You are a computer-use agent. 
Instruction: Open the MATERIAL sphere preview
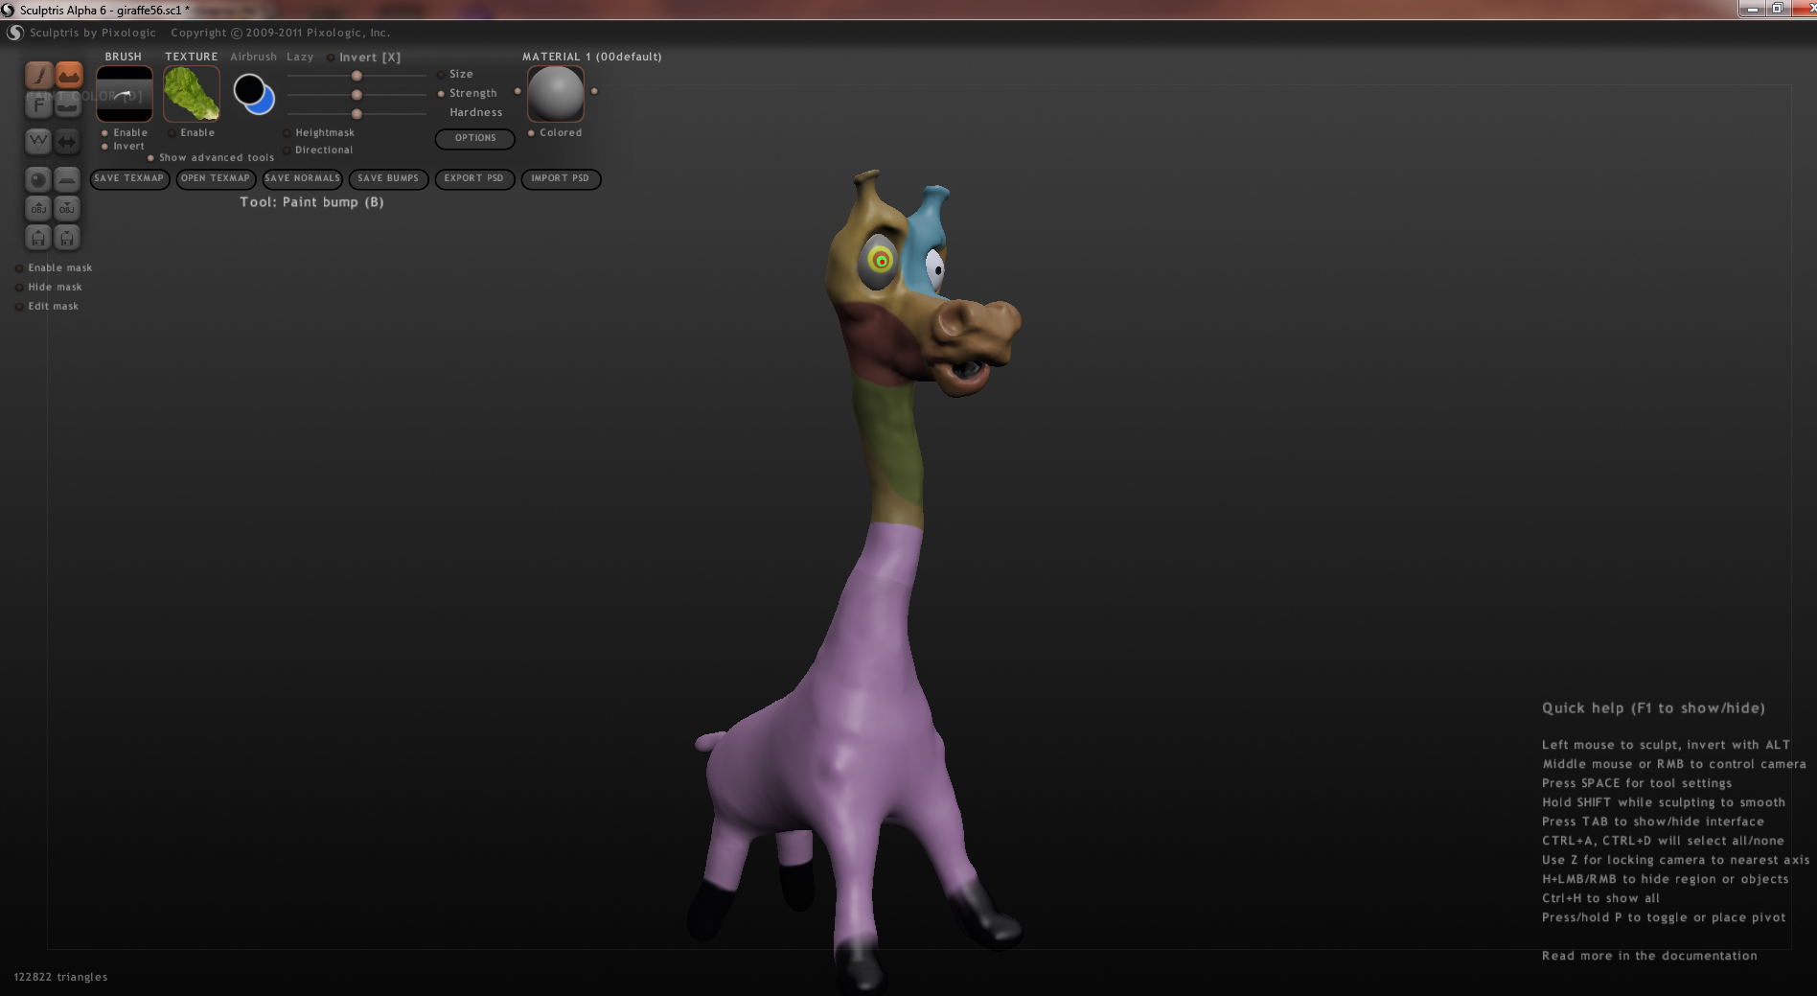coord(556,94)
